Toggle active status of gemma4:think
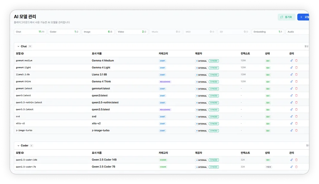Image resolution: width=319 pixels, height=184 pixels. pyautogui.click(x=268, y=82)
